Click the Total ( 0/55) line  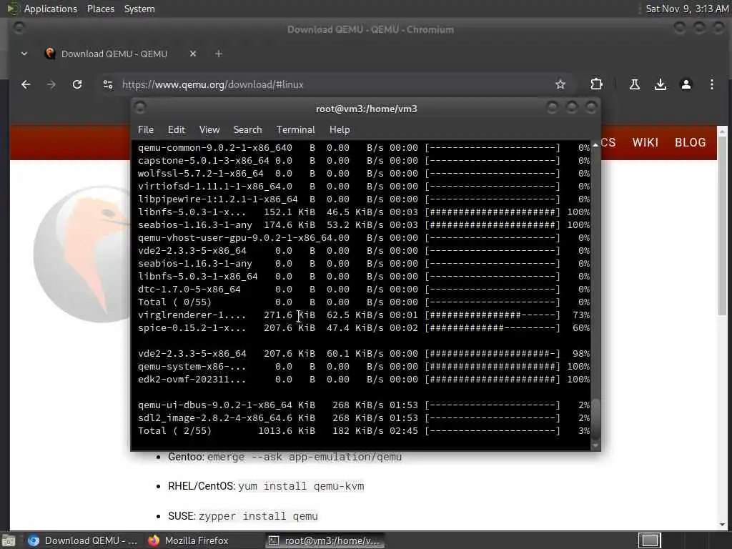364,302
